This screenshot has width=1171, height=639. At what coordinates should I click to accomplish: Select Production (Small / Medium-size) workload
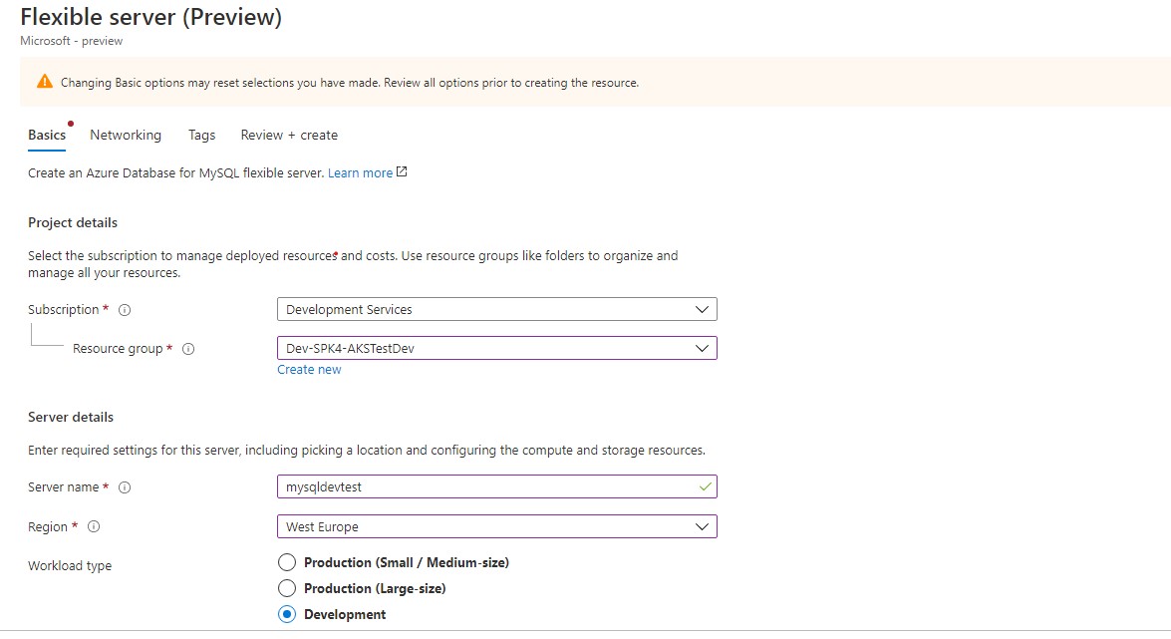click(286, 562)
